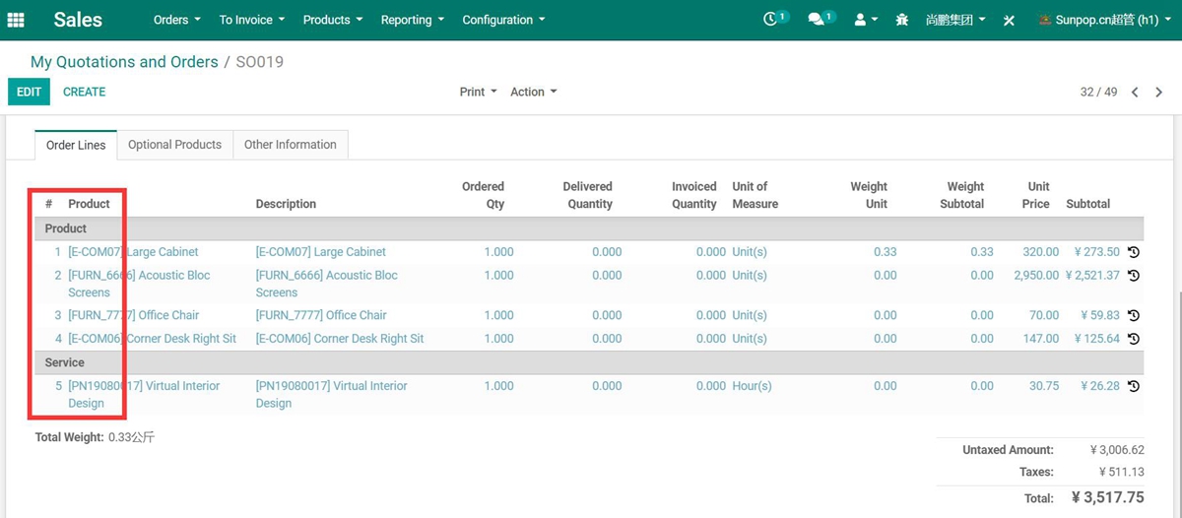
Task: Switch to Other Information tab
Action: [x=290, y=145]
